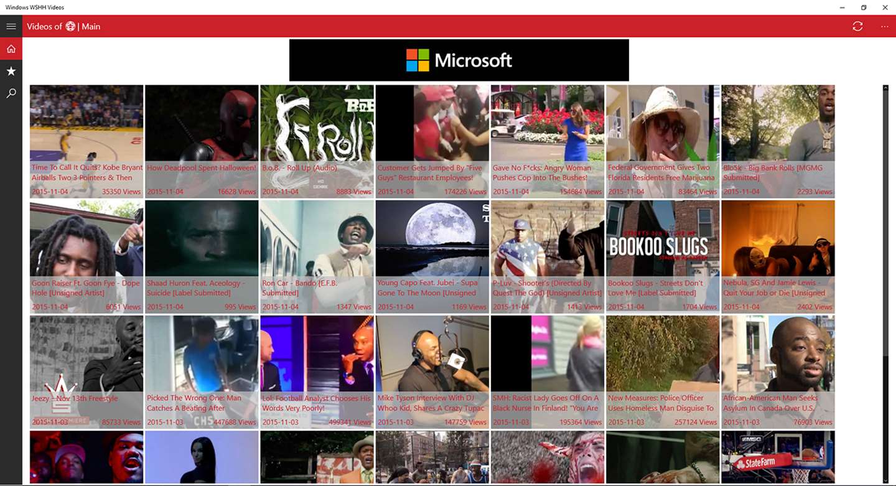Viewport: 896px width, 486px height.
Task: Click the Microsoft advertisement banner
Action: coord(459,60)
